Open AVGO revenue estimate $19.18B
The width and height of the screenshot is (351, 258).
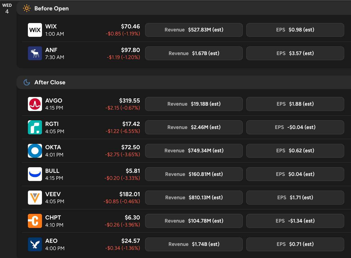(x=194, y=104)
